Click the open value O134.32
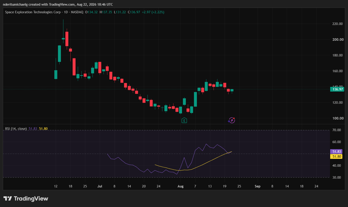348x207 pixels. [91, 12]
